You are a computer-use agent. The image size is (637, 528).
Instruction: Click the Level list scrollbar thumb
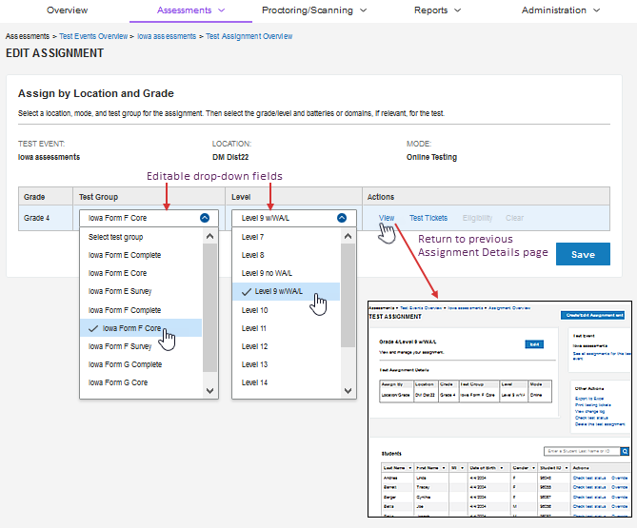[x=348, y=296]
